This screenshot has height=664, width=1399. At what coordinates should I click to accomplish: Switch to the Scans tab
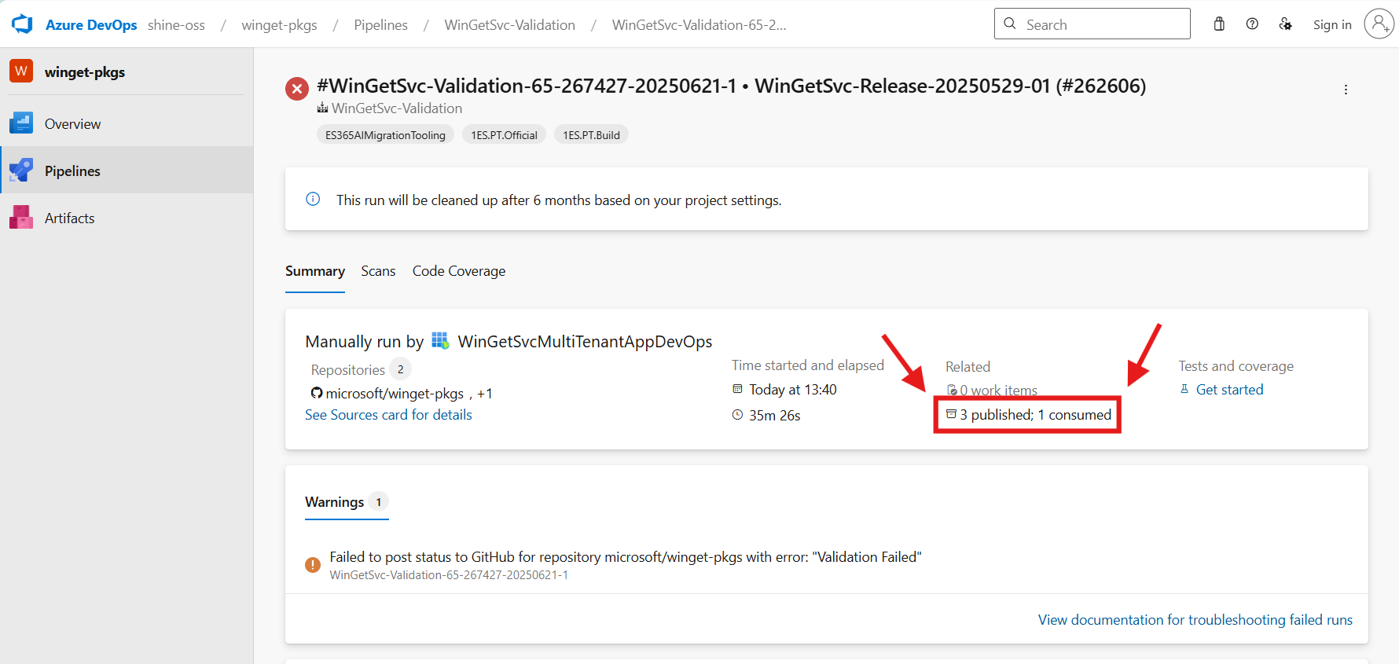[378, 271]
